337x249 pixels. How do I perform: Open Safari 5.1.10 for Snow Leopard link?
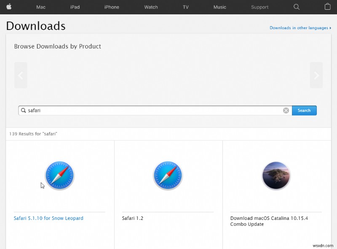[x=48, y=218]
